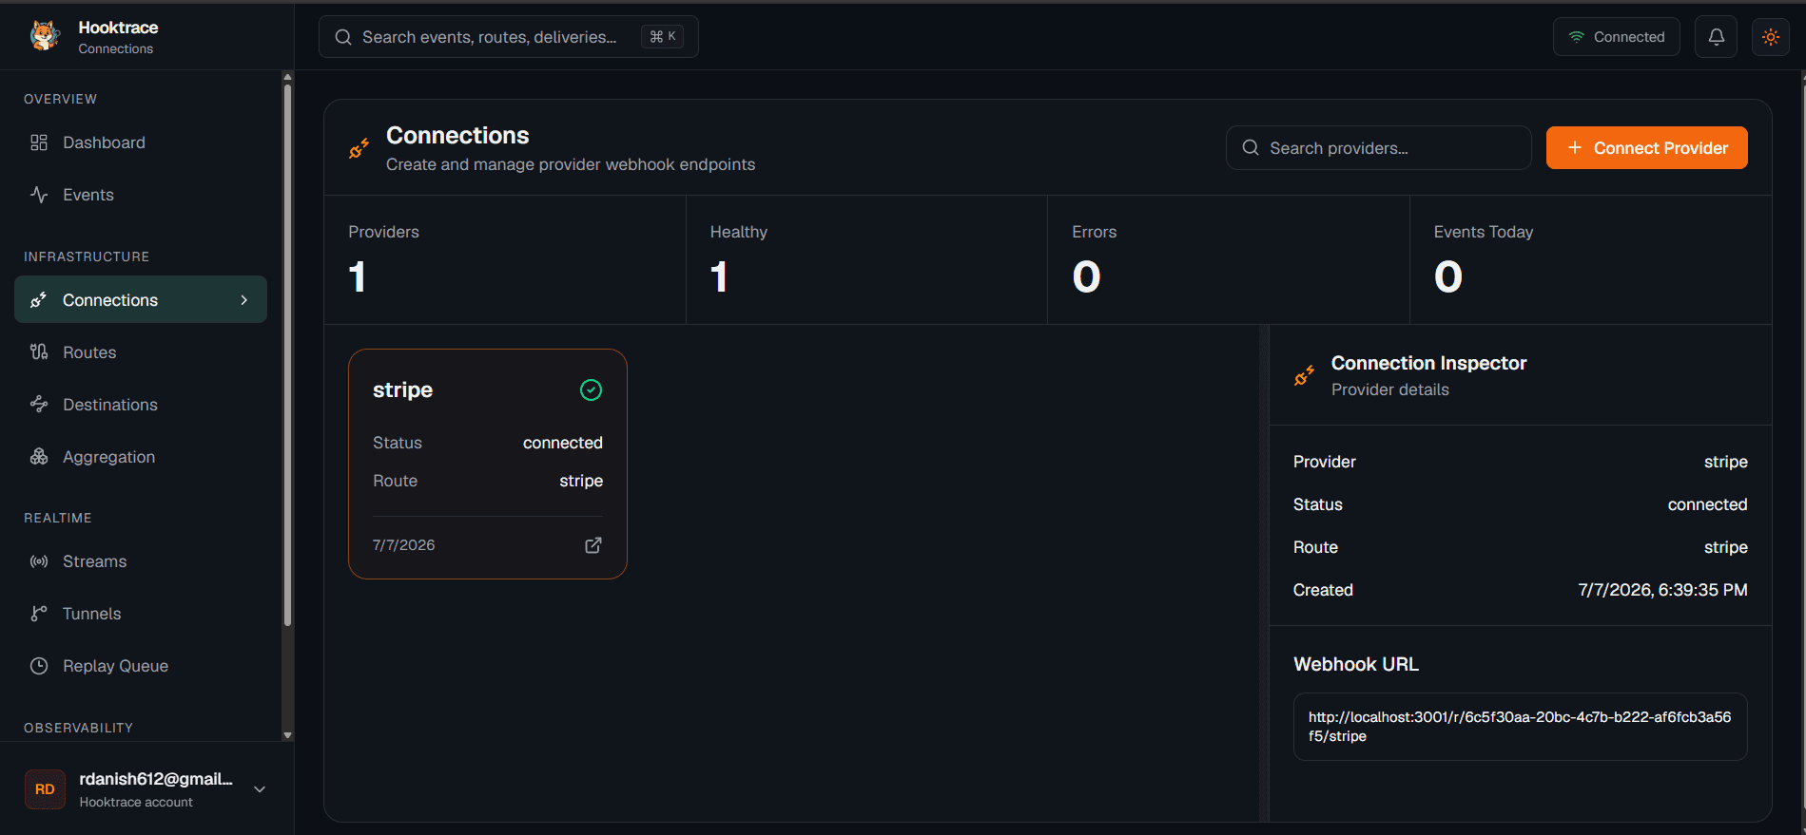The width and height of the screenshot is (1806, 835).
Task: Open Streams under Realtime
Action: pos(141,561)
